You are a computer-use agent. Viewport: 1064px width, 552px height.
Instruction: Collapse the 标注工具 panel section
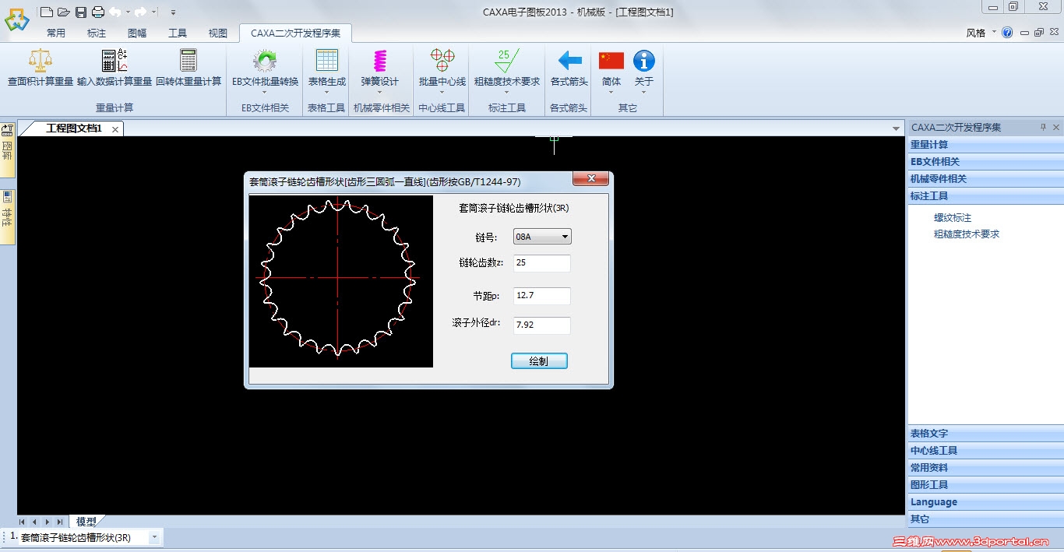pyautogui.click(x=985, y=196)
